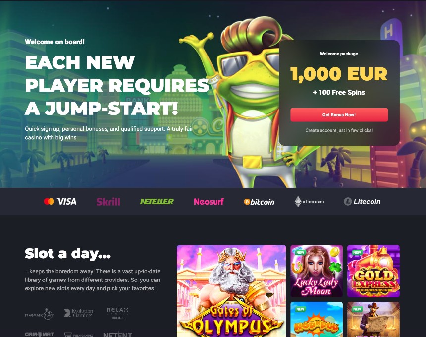Screen dimensions: 426x337
Task: Click the Relax Gaming provider logo
Action: (117, 313)
